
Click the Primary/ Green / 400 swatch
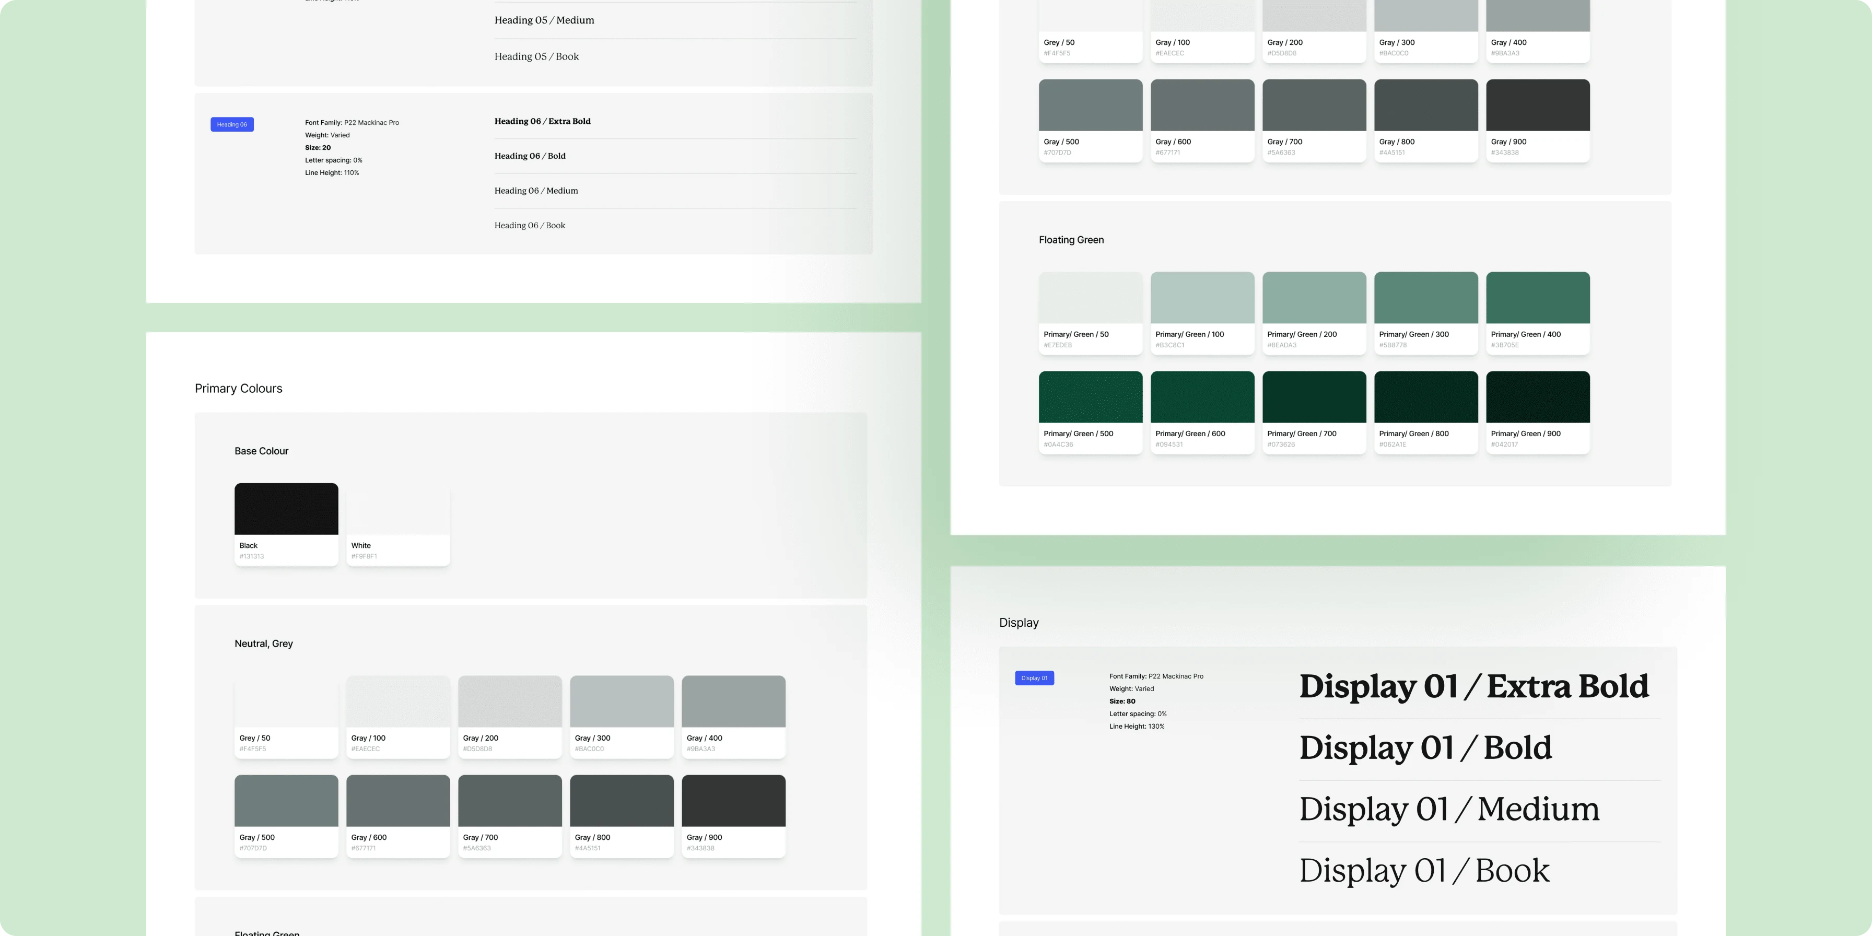pos(1538,297)
